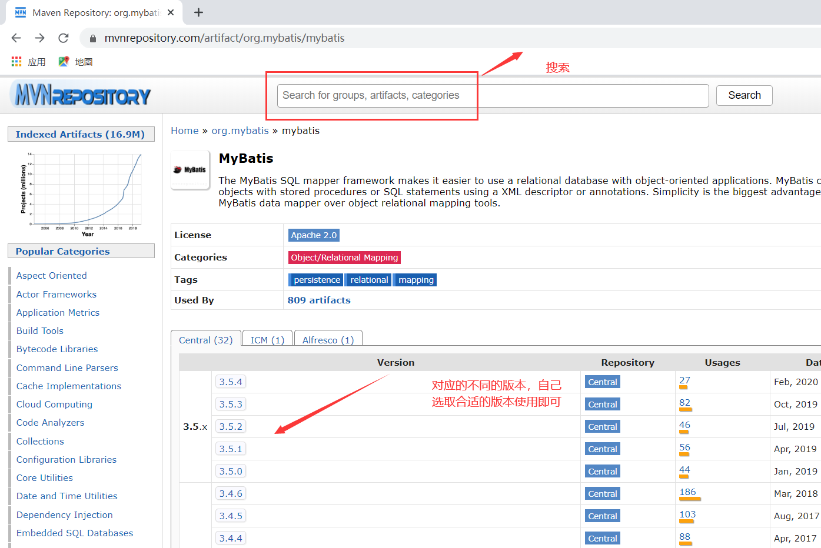Open the 56 usages link for 3.5.1
Image resolution: width=821 pixels, height=548 pixels.
[684, 447]
